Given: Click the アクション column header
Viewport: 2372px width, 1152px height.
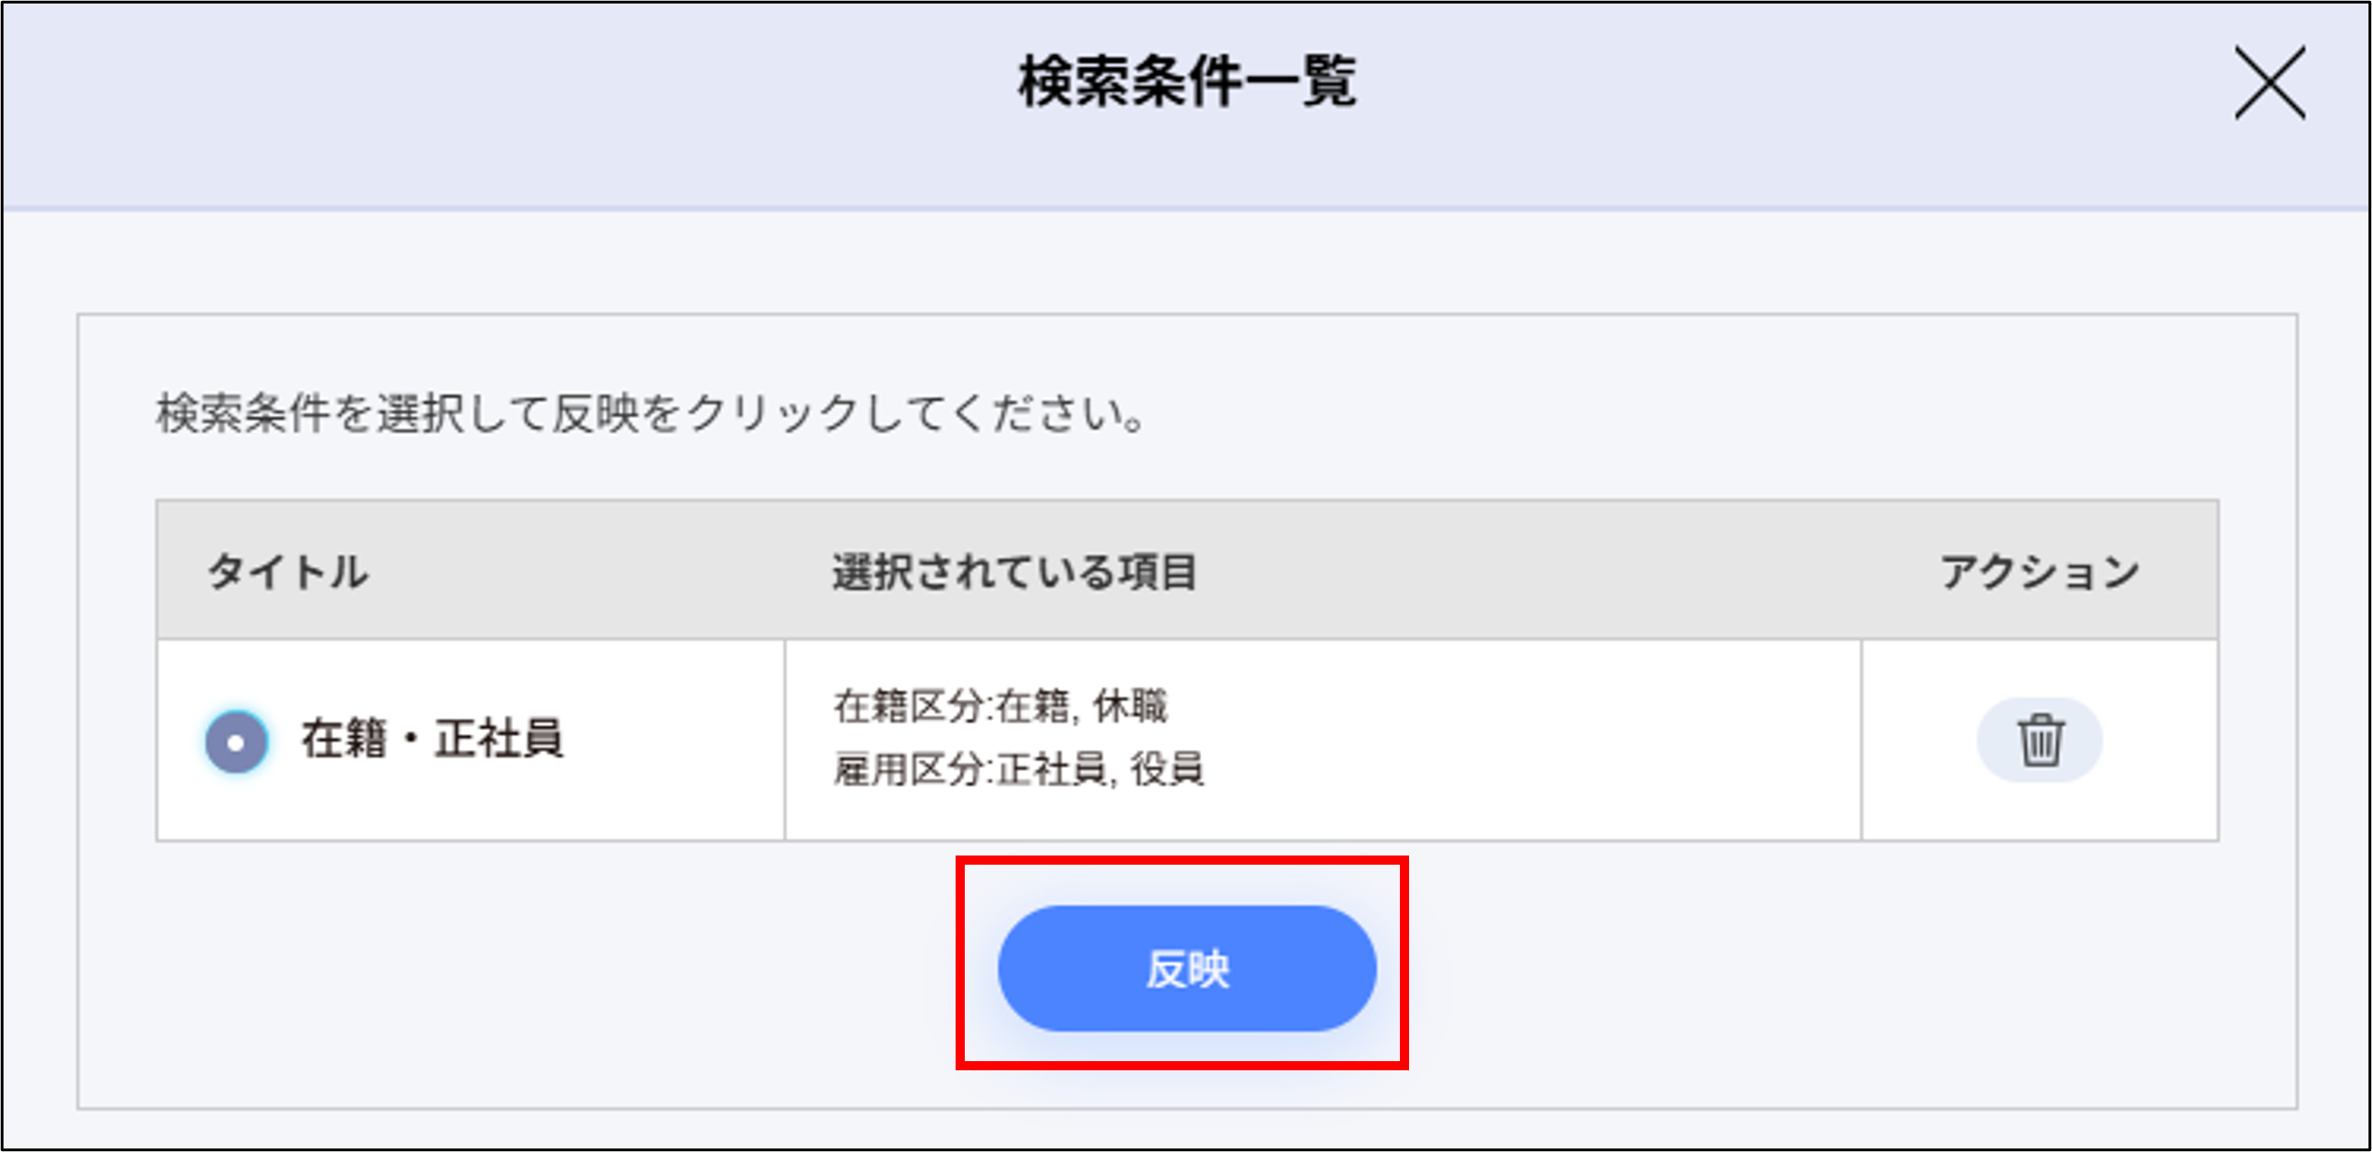Looking at the screenshot, I should pos(2040,572).
